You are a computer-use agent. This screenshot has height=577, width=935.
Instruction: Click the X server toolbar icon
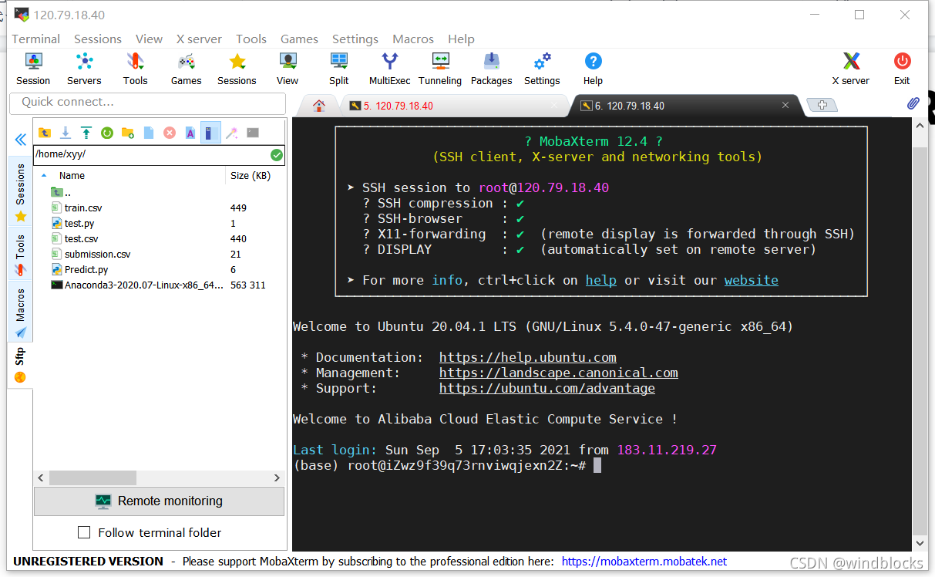coord(850,69)
